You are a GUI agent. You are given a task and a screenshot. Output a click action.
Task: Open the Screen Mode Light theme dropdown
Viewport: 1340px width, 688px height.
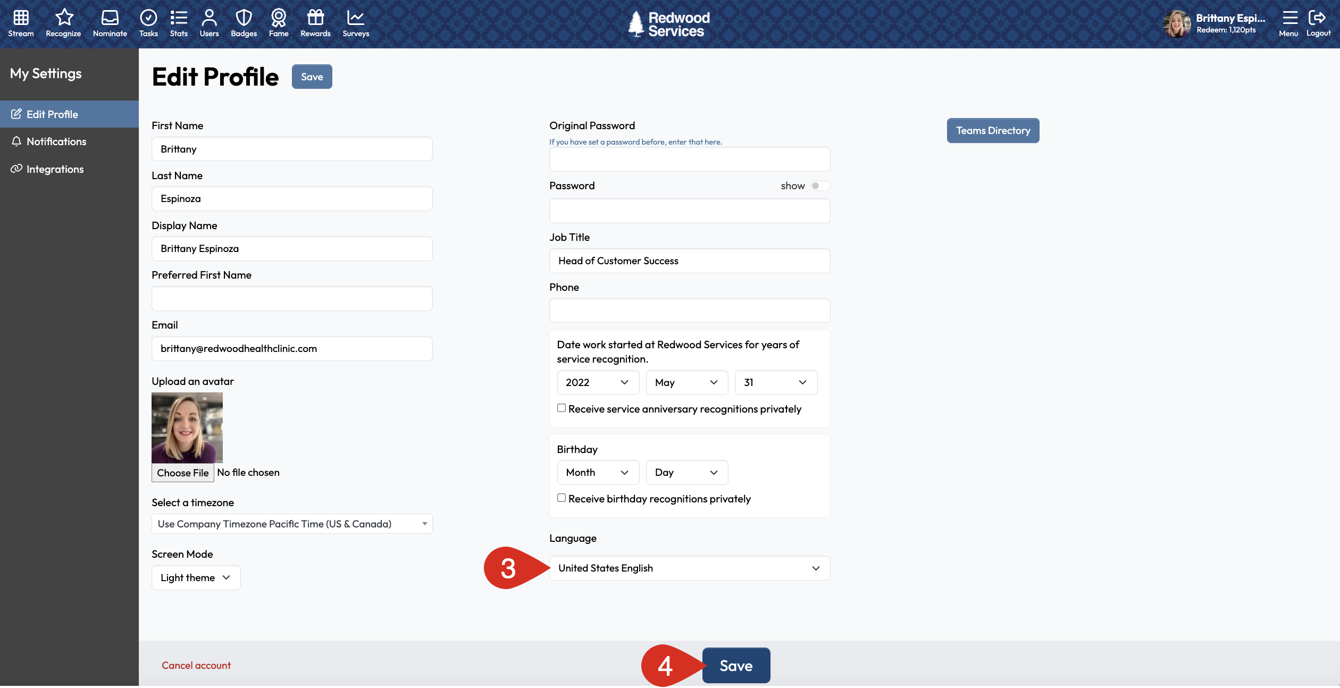(196, 577)
